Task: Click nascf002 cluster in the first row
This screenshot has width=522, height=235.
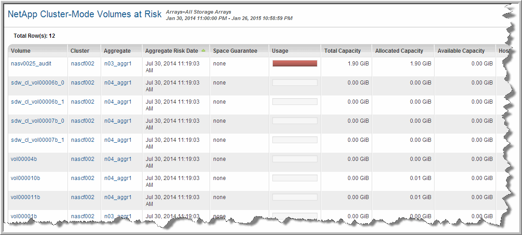Action: [x=82, y=64]
